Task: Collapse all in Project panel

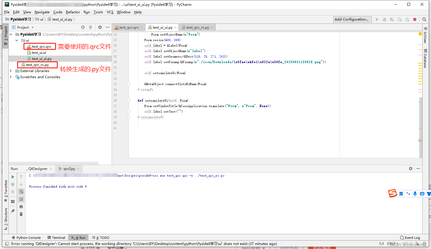Action: tap(90, 27)
